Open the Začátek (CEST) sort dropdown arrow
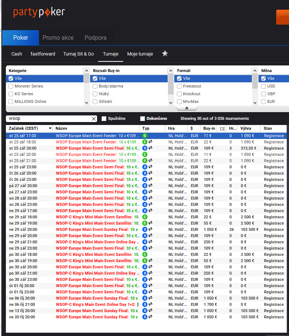 [x=50, y=128]
